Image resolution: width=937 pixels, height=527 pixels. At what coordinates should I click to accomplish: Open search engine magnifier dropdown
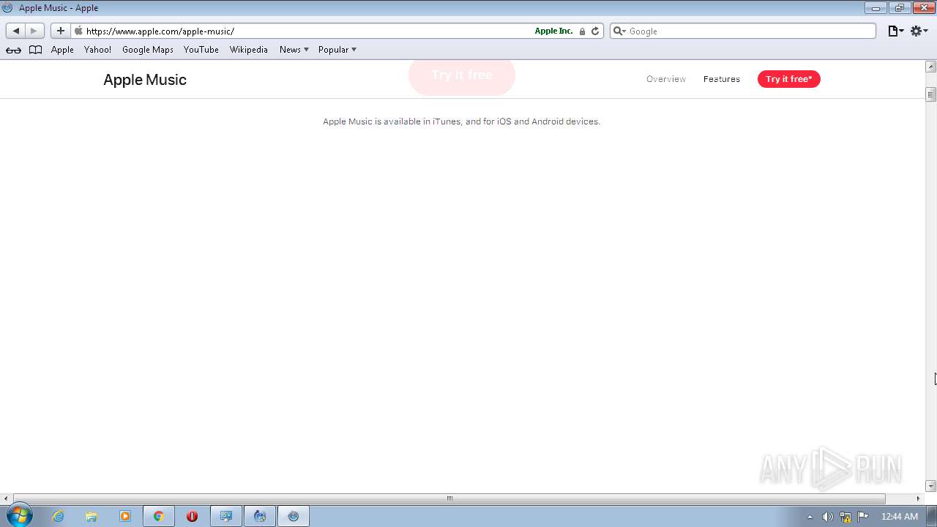click(x=619, y=31)
